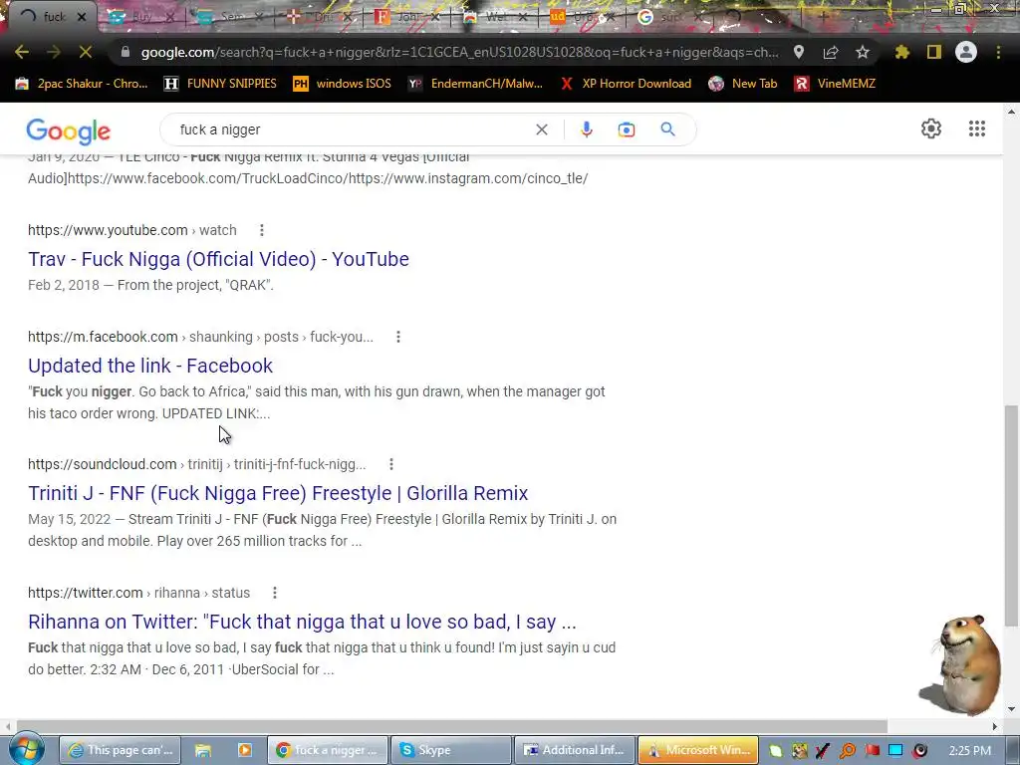
Task: Stop loading the page
Action: (x=86, y=52)
